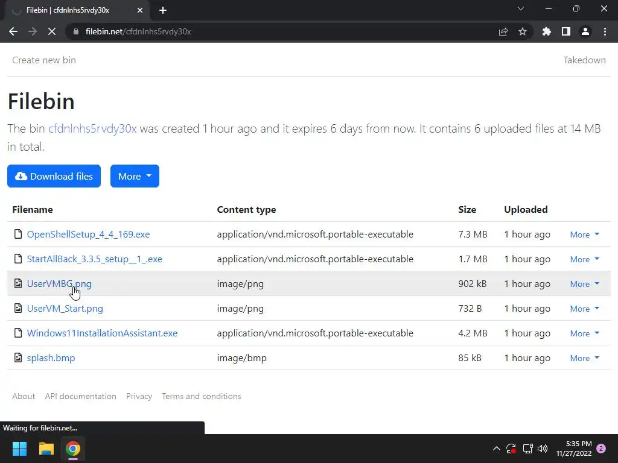This screenshot has width=618, height=463.
Task: Close the Filebin tab
Action: pos(139,10)
